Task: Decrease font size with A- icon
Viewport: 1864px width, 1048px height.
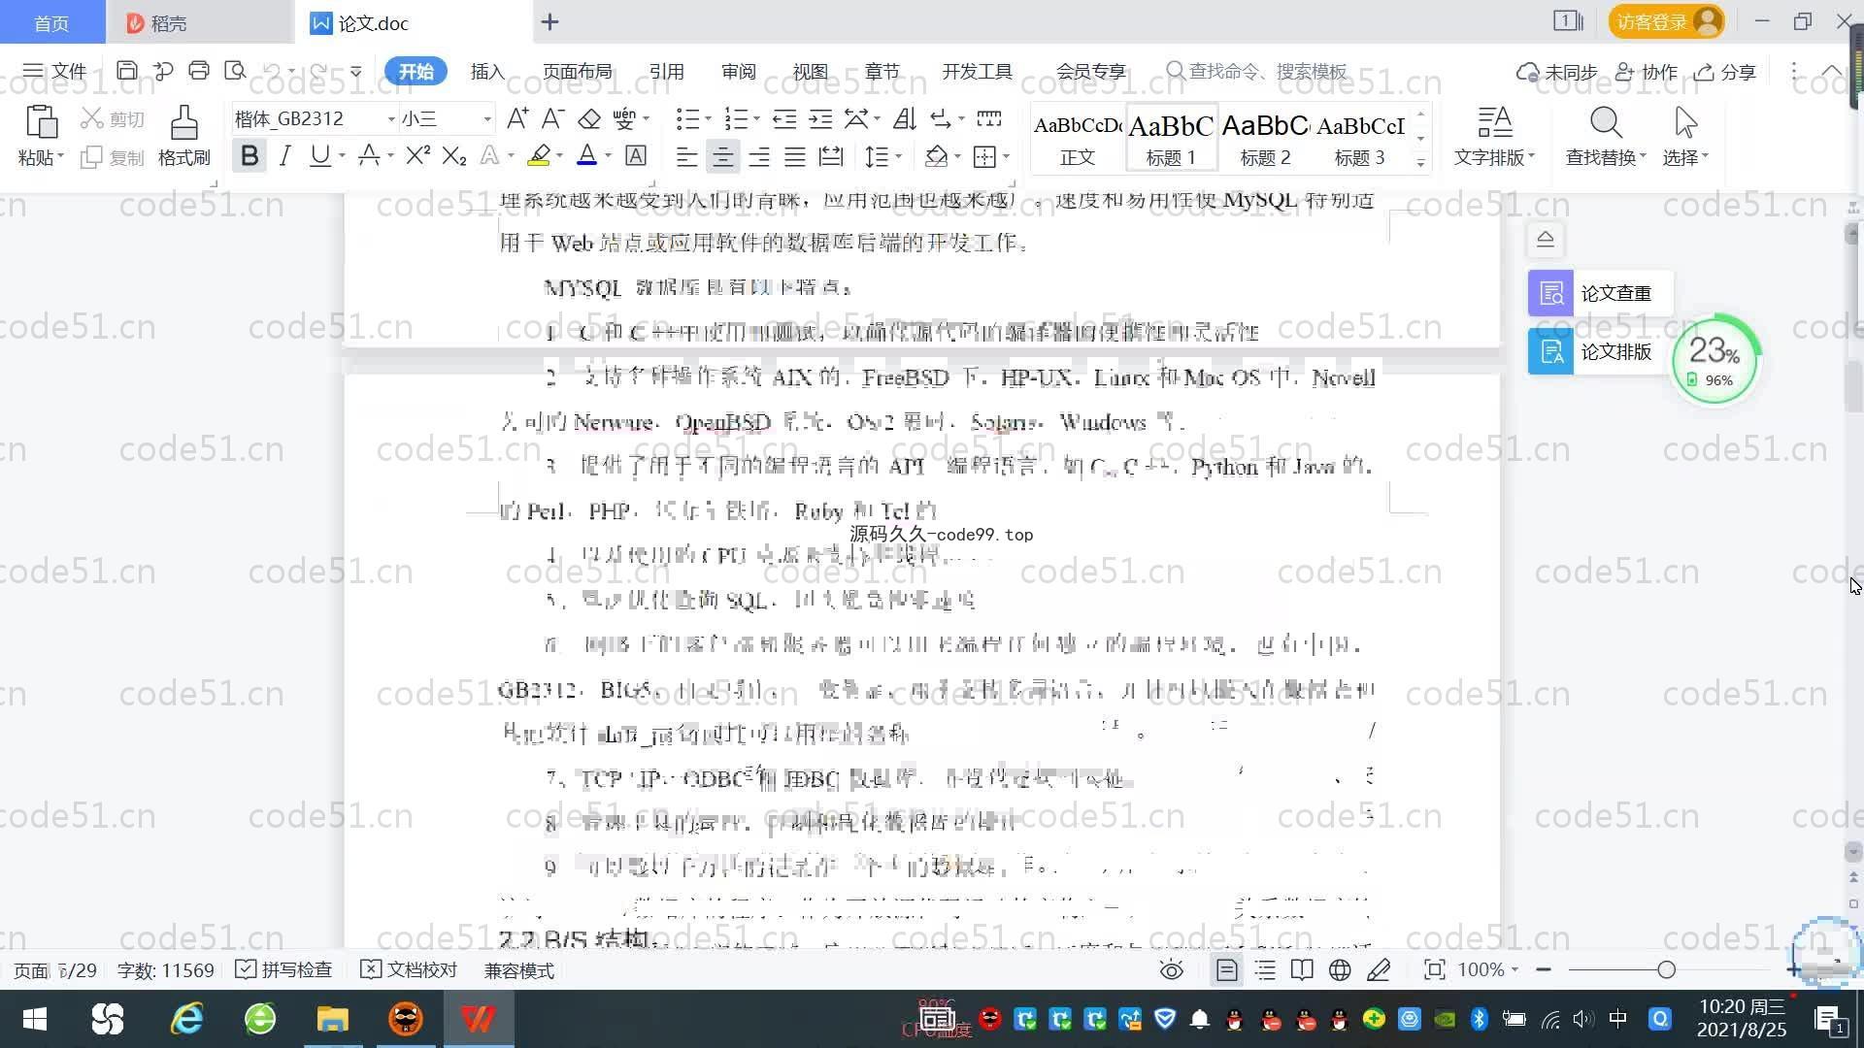Action: [552, 119]
